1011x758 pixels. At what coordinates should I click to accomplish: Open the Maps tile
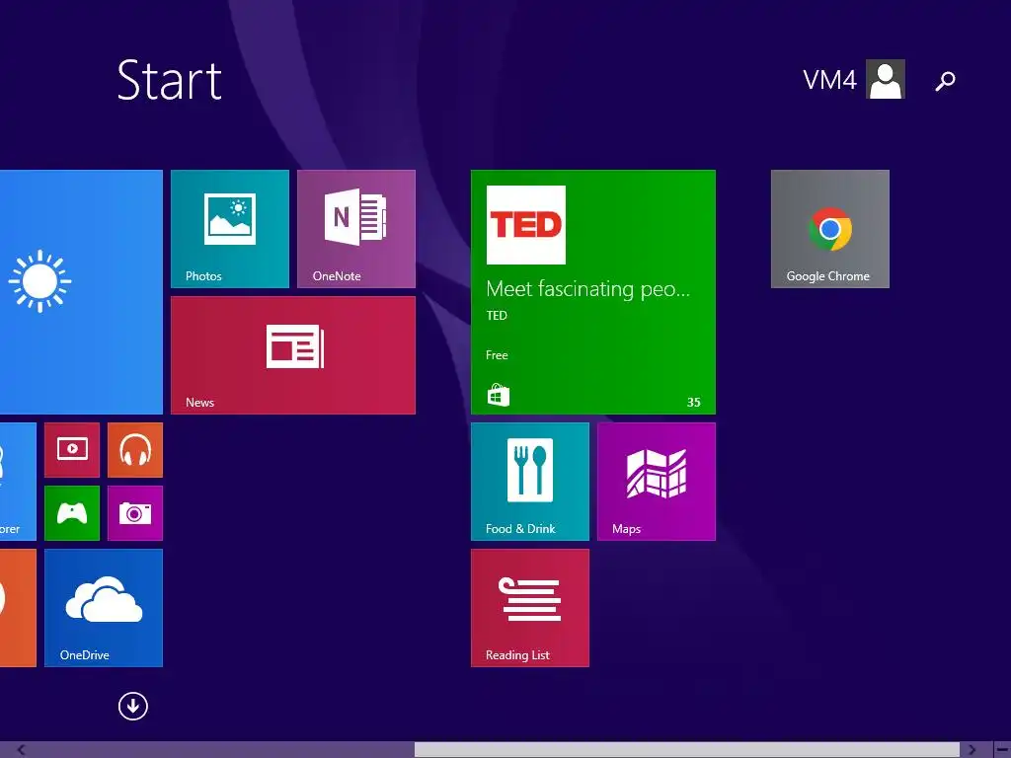coord(657,482)
